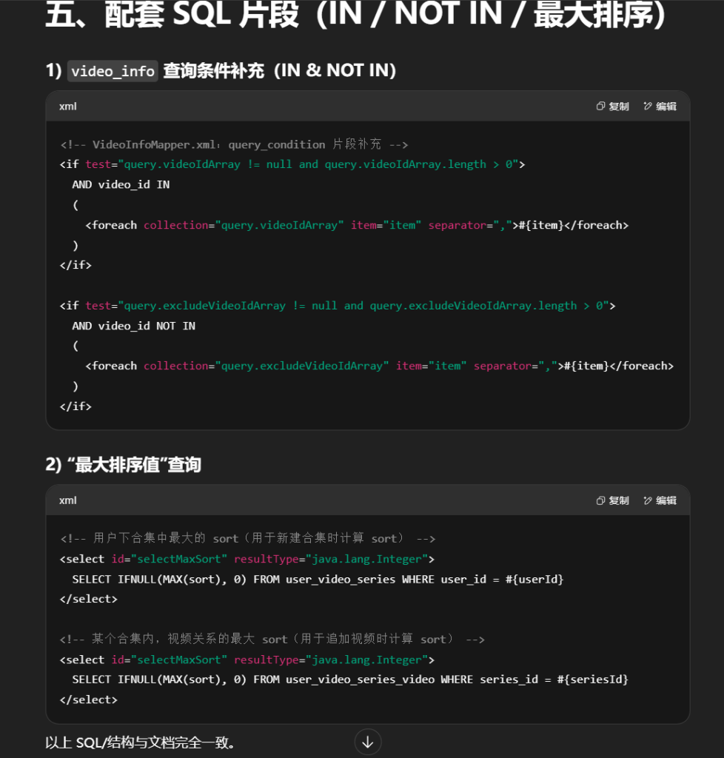The image size is (724, 758).
Task: Click the video_info inline code tag in heading
Action: 113,71
